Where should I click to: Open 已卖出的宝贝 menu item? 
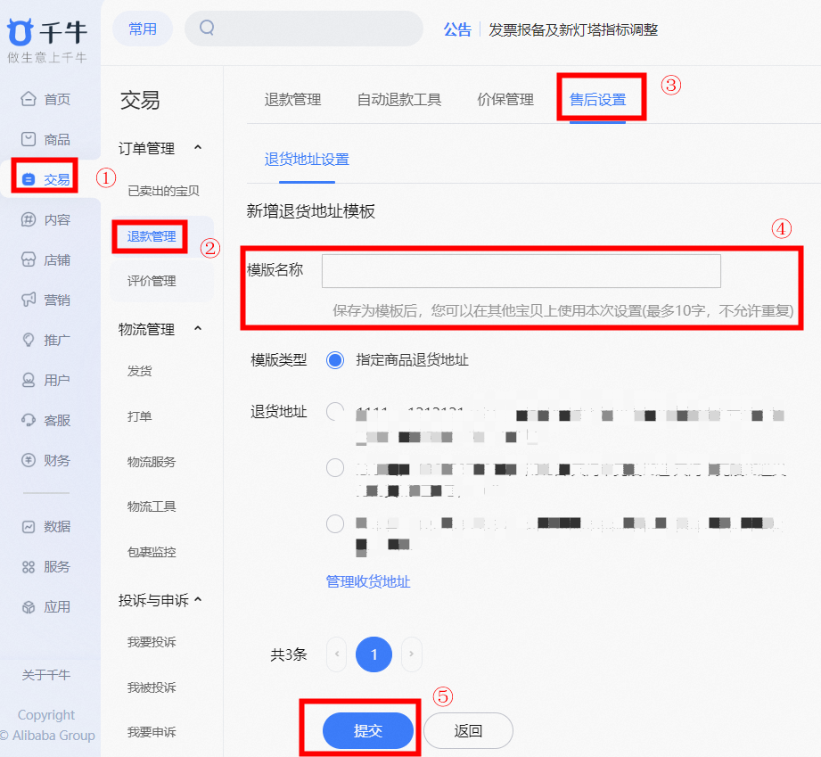point(163,191)
